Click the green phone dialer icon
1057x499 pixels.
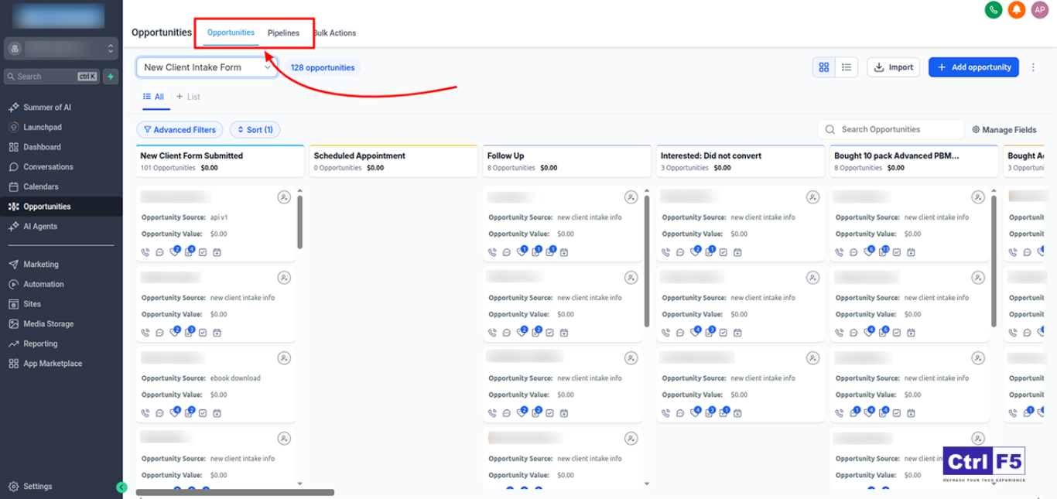pos(993,10)
